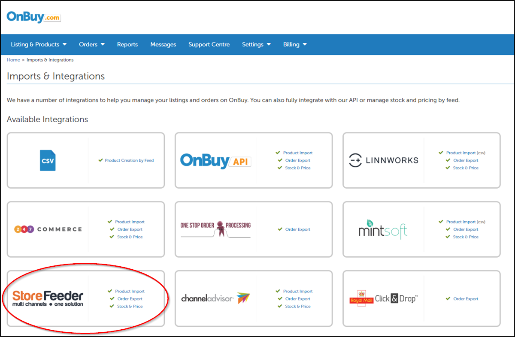This screenshot has width=515, height=337.
Task: Open the OnBuy API integration logo
Action: (215, 161)
